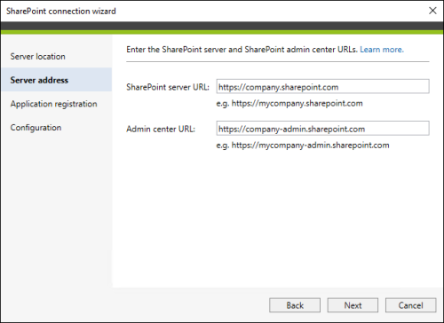
Task: Open the Application registration step
Action: click(x=53, y=104)
